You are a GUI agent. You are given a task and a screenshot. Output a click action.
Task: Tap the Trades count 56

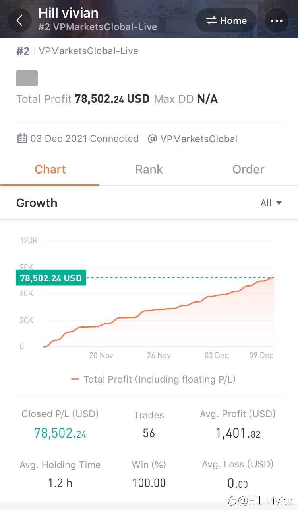(x=149, y=433)
